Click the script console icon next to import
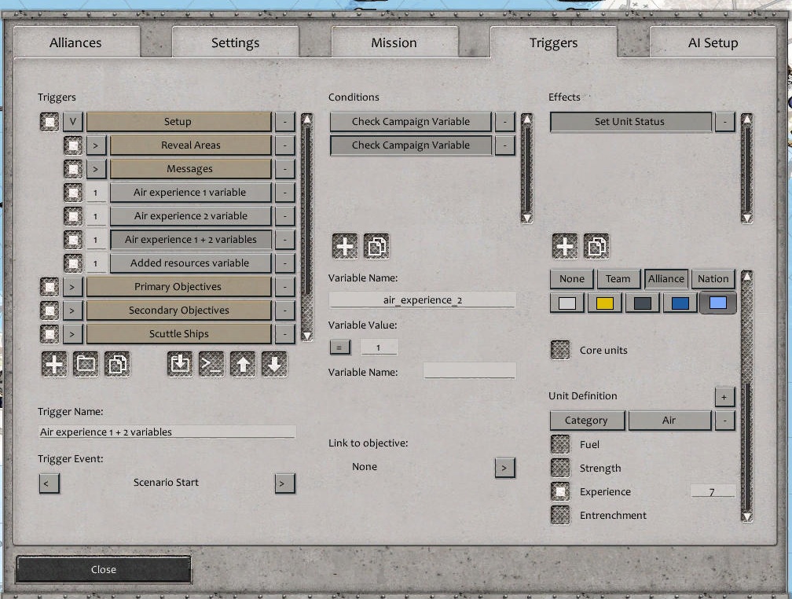Viewport: 792px width, 599px height. click(x=211, y=363)
